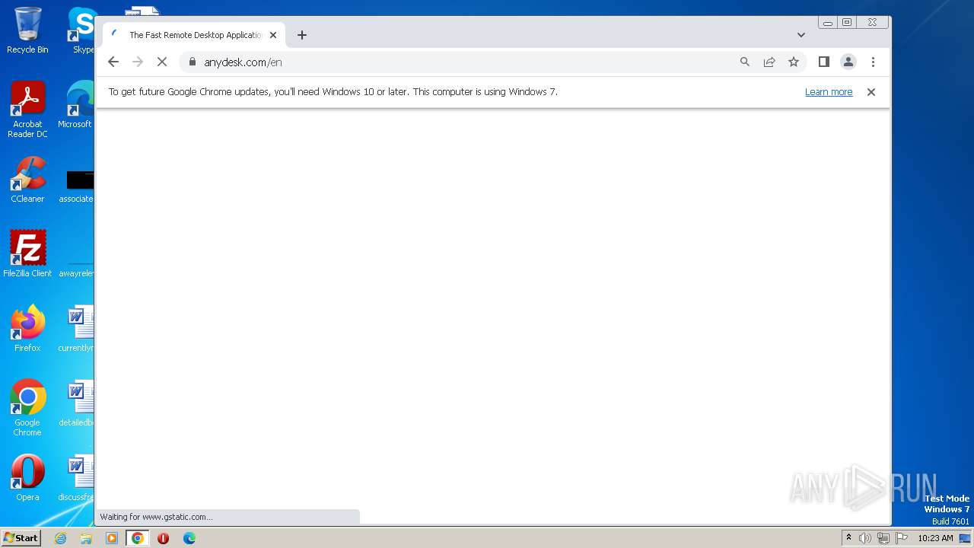Screen dimensions: 974x548
Task: Share this page icon
Action: (769, 62)
